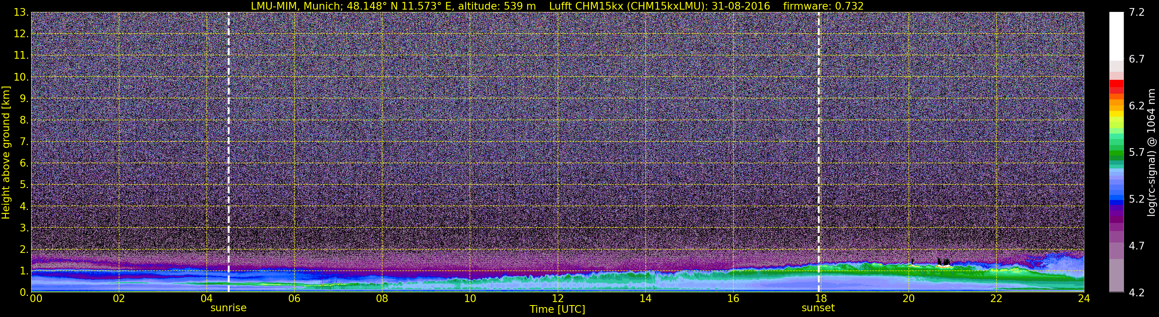Click the time axis tick label '02'
The height and width of the screenshot is (317, 1159).
119,299
